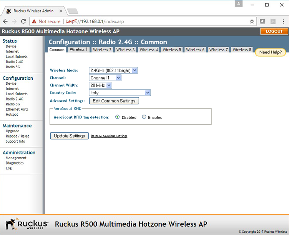This screenshot has width=289, height=235.
Task: Open the Chrome three-dot menu
Action: [x=283, y=21]
